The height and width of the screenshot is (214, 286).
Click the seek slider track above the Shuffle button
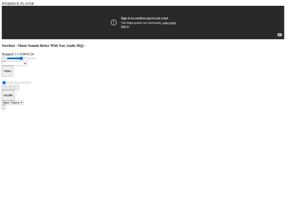tap(16, 83)
